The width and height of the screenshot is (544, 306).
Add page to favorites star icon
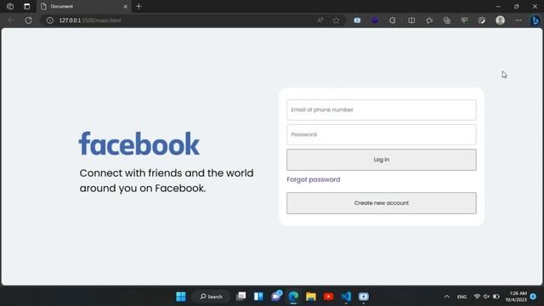click(x=337, y=20)
